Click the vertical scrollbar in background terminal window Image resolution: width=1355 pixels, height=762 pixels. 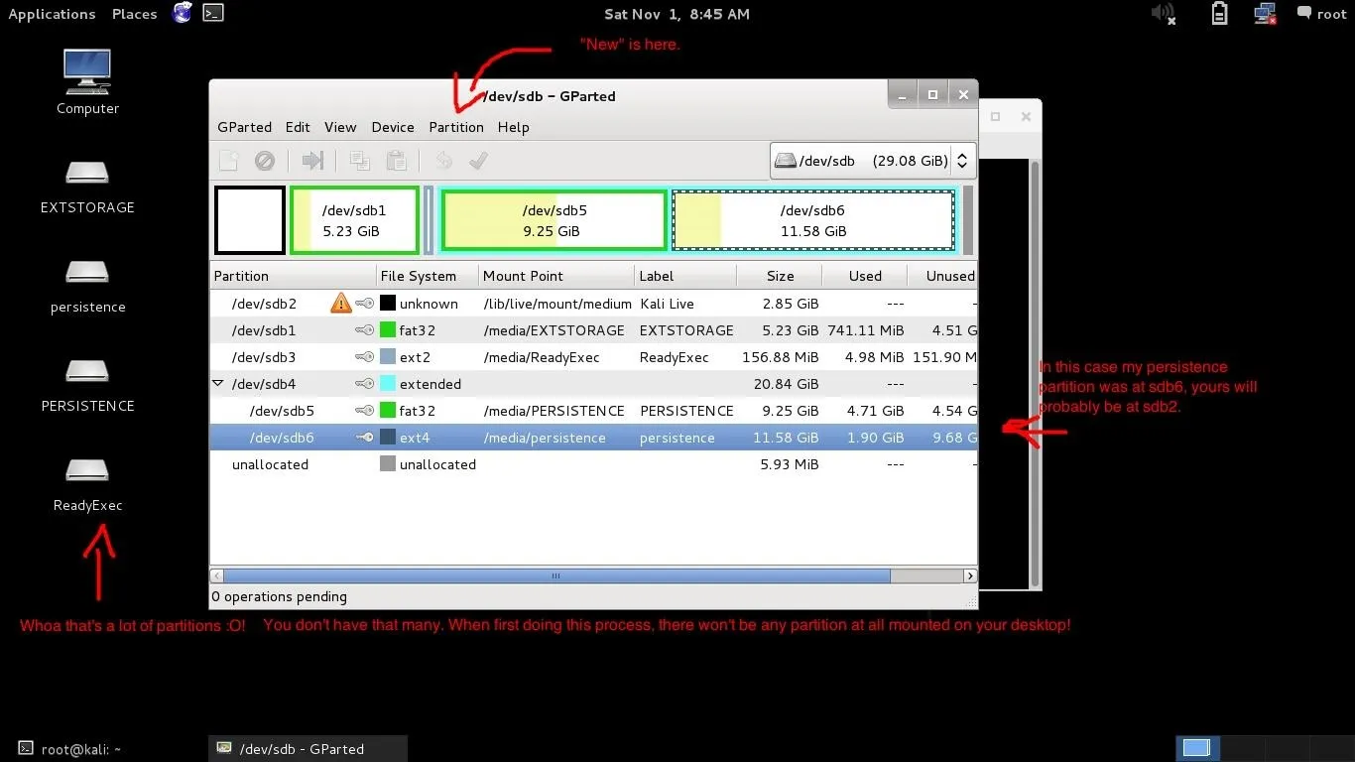[x=1035, y=373]
